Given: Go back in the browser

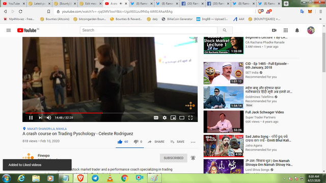Looking at the screenshot, I should (x=6, y=11).
